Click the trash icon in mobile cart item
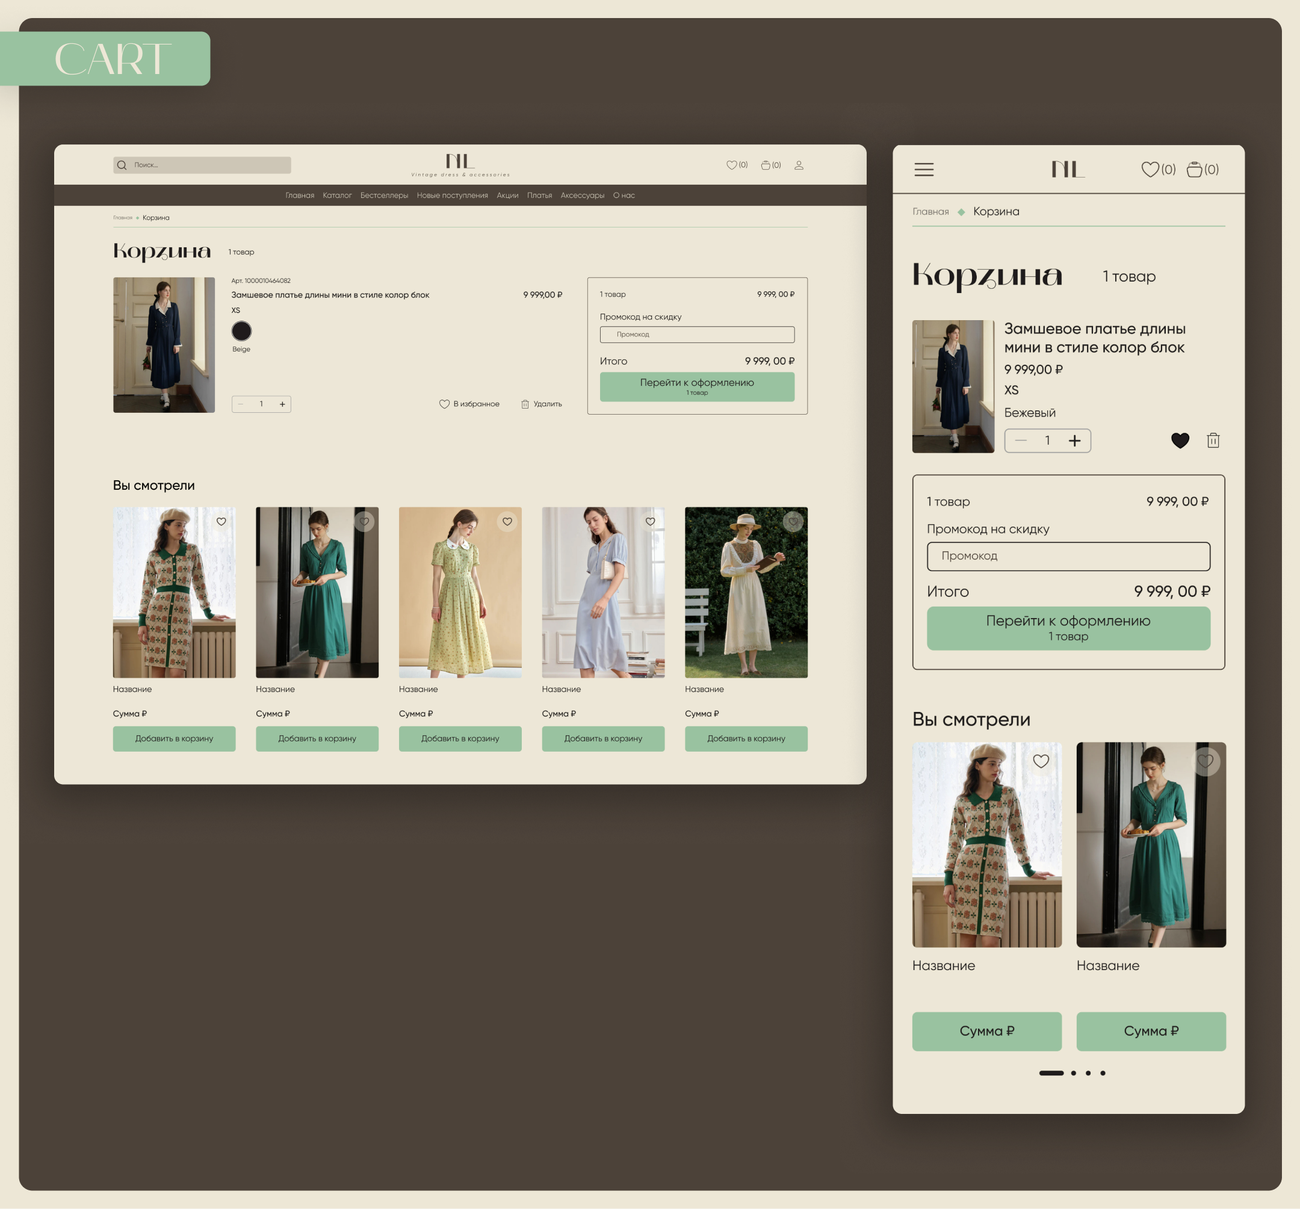Screen dimensions: 1300x1209 click(1213, 440)
